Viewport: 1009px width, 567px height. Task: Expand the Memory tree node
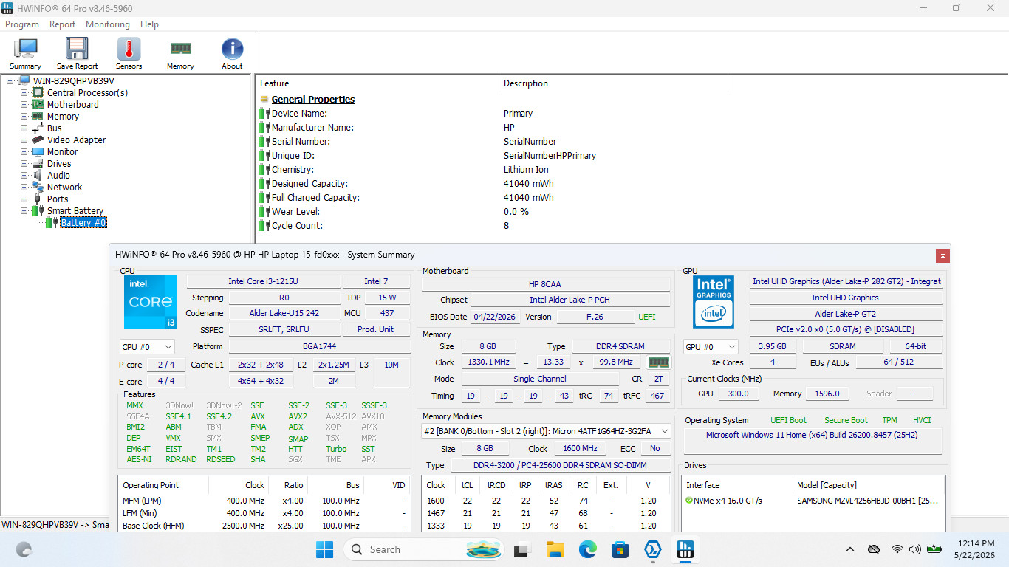click(24, 117)
